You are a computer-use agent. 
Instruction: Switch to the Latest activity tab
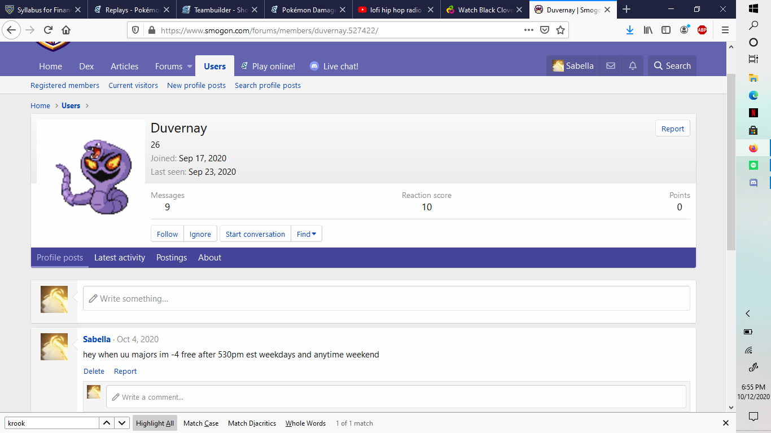click(120, 258)
